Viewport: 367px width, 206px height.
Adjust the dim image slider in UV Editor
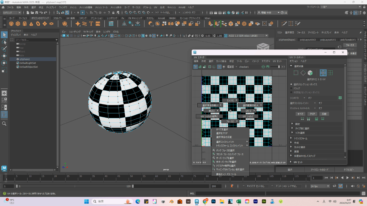click(x=278, y=67)
